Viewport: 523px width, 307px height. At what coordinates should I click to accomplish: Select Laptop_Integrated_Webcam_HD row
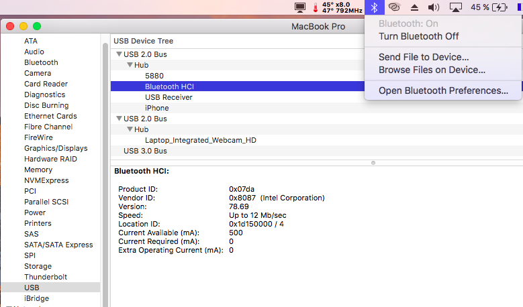coord(317,140)
